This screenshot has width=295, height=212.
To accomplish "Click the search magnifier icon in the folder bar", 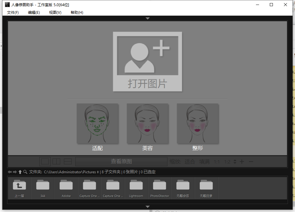I will pos(25,172).
